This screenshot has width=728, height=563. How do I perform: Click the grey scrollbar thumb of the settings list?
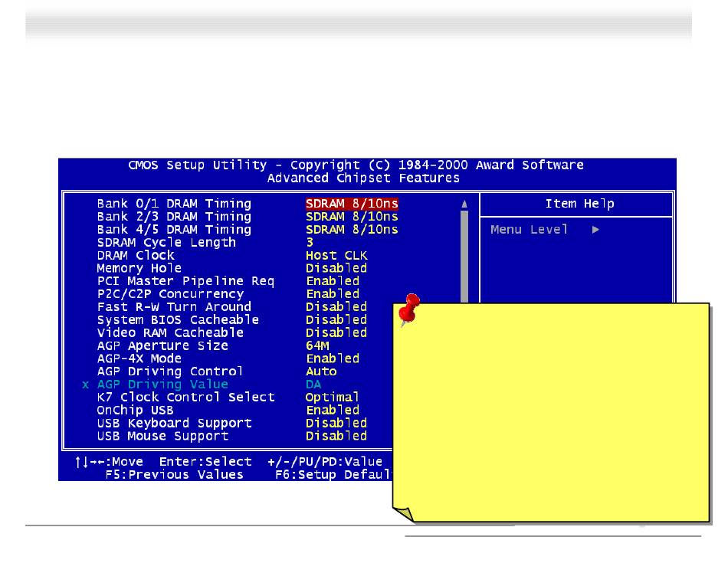click(464, 257)
